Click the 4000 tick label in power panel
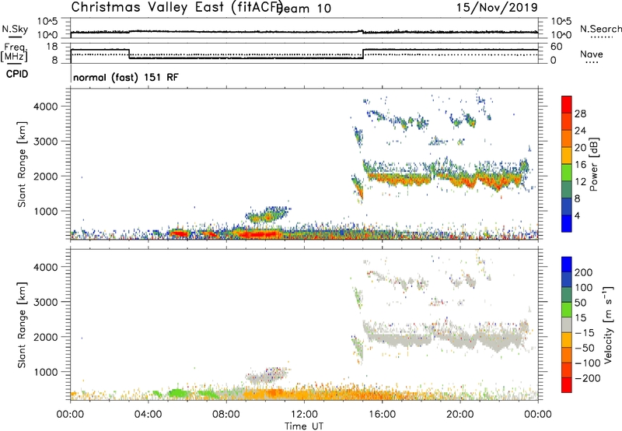 point(46,107)
